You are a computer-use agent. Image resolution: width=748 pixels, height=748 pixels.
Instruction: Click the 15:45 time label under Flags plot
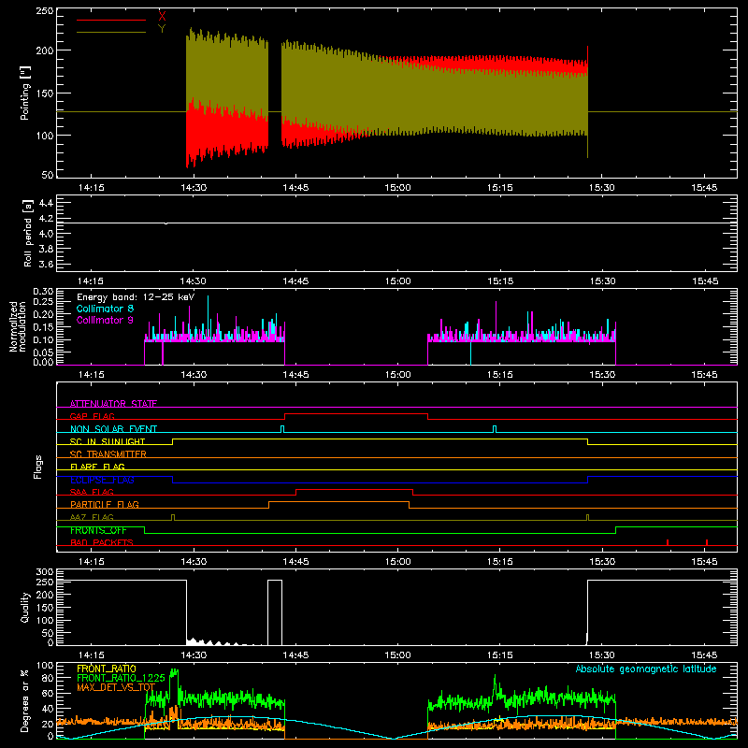tap(704, 562)
